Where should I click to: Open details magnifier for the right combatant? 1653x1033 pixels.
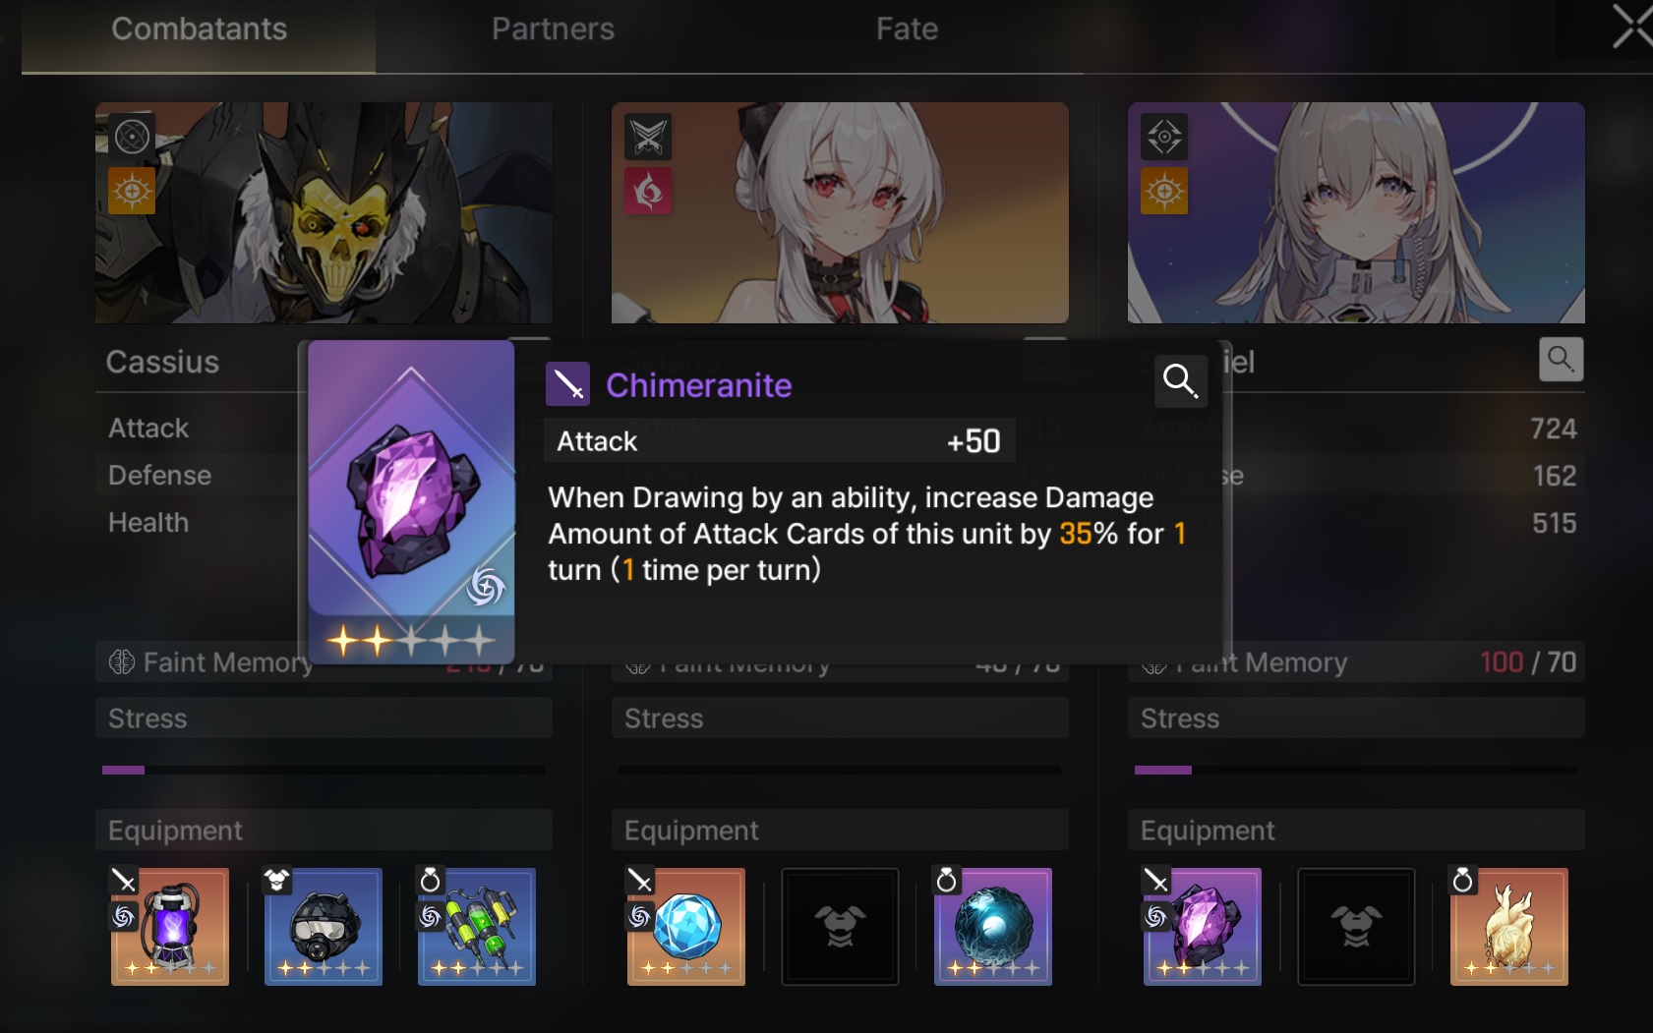coord(1561,359)
